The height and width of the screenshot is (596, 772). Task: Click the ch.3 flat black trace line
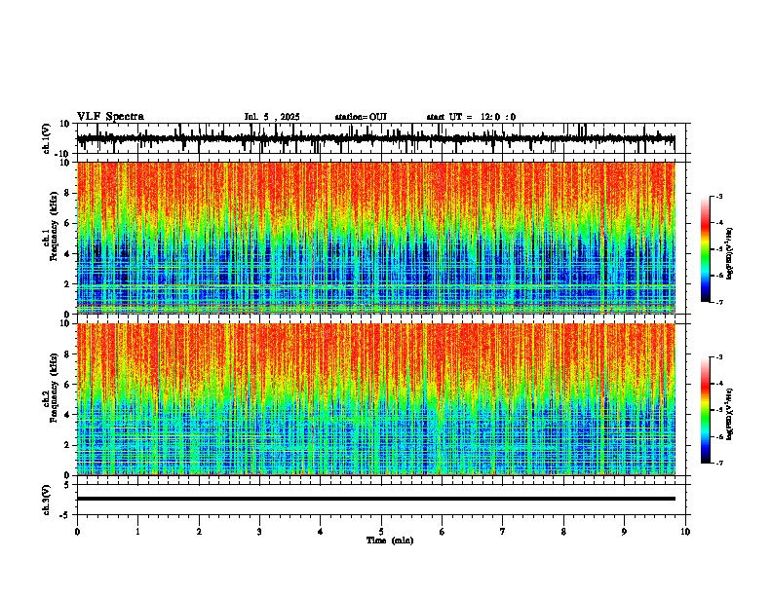pyautogui.click(x=376, y=499)
